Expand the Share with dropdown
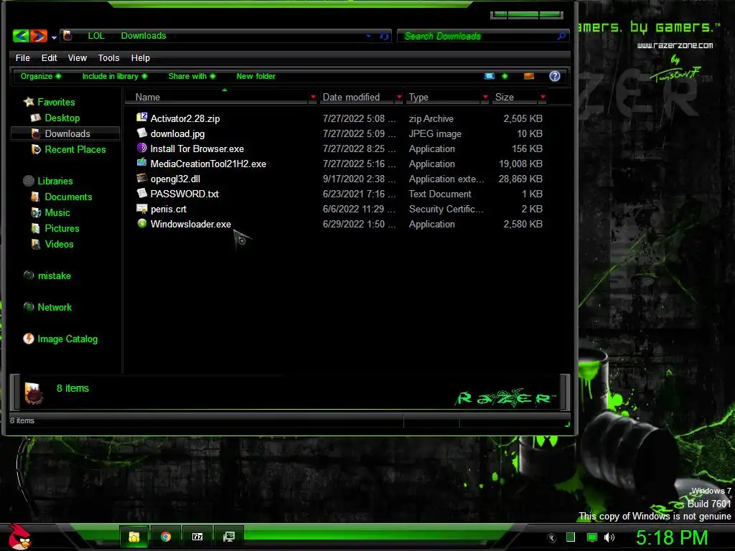The image size is (735, 551). tap(192, 76)
